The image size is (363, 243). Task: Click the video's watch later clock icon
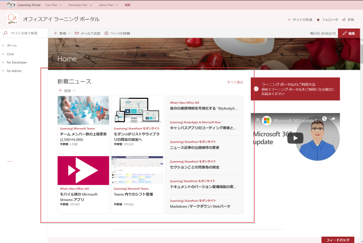point(324,119)
